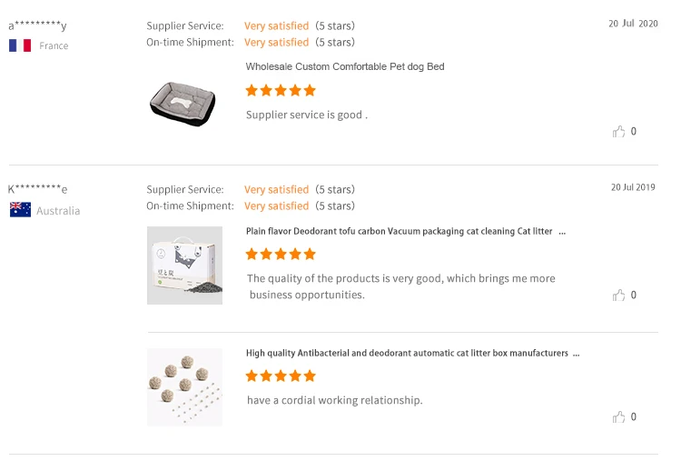Open tofu carbon cat litter product image
This screenshot has width=681, height=471.
(x=184, y=266)
